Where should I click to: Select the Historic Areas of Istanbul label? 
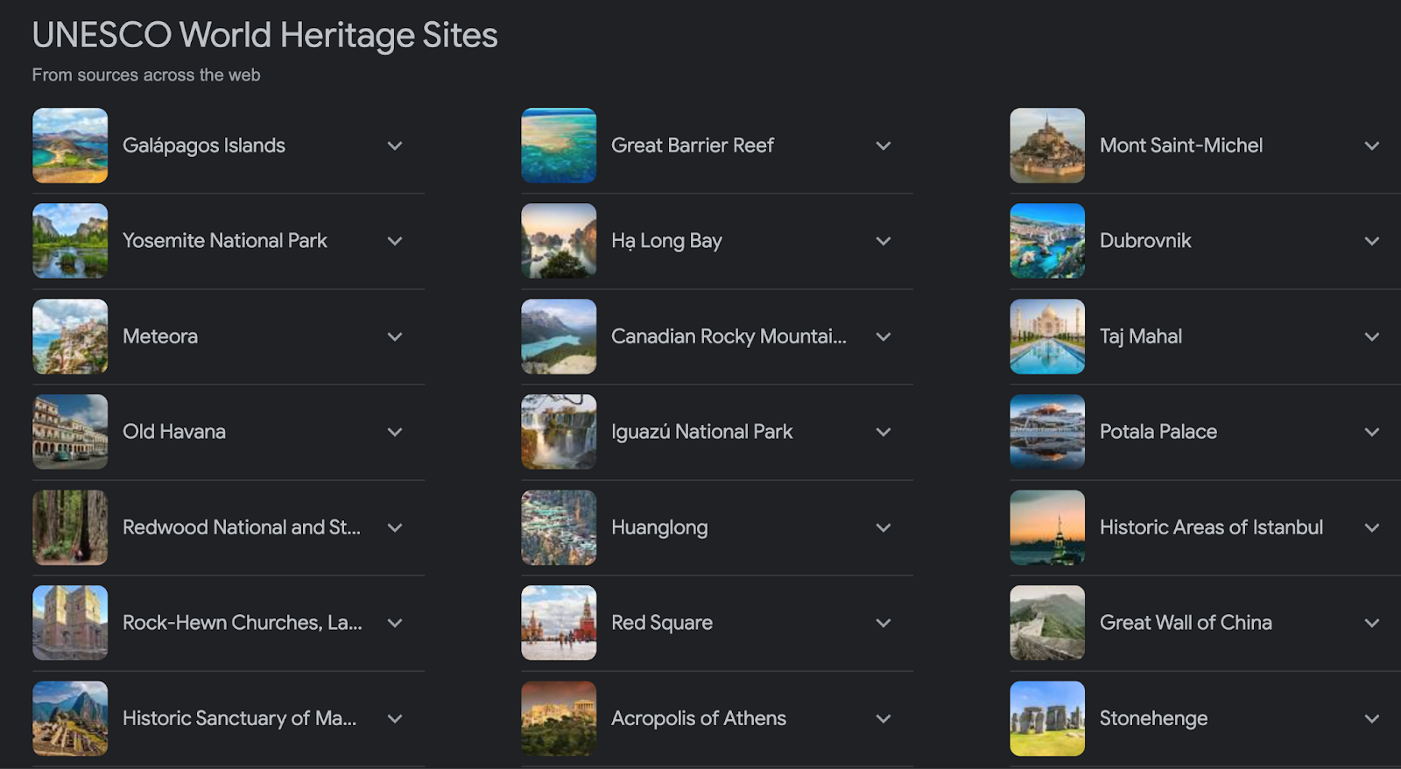(1211, 527)
